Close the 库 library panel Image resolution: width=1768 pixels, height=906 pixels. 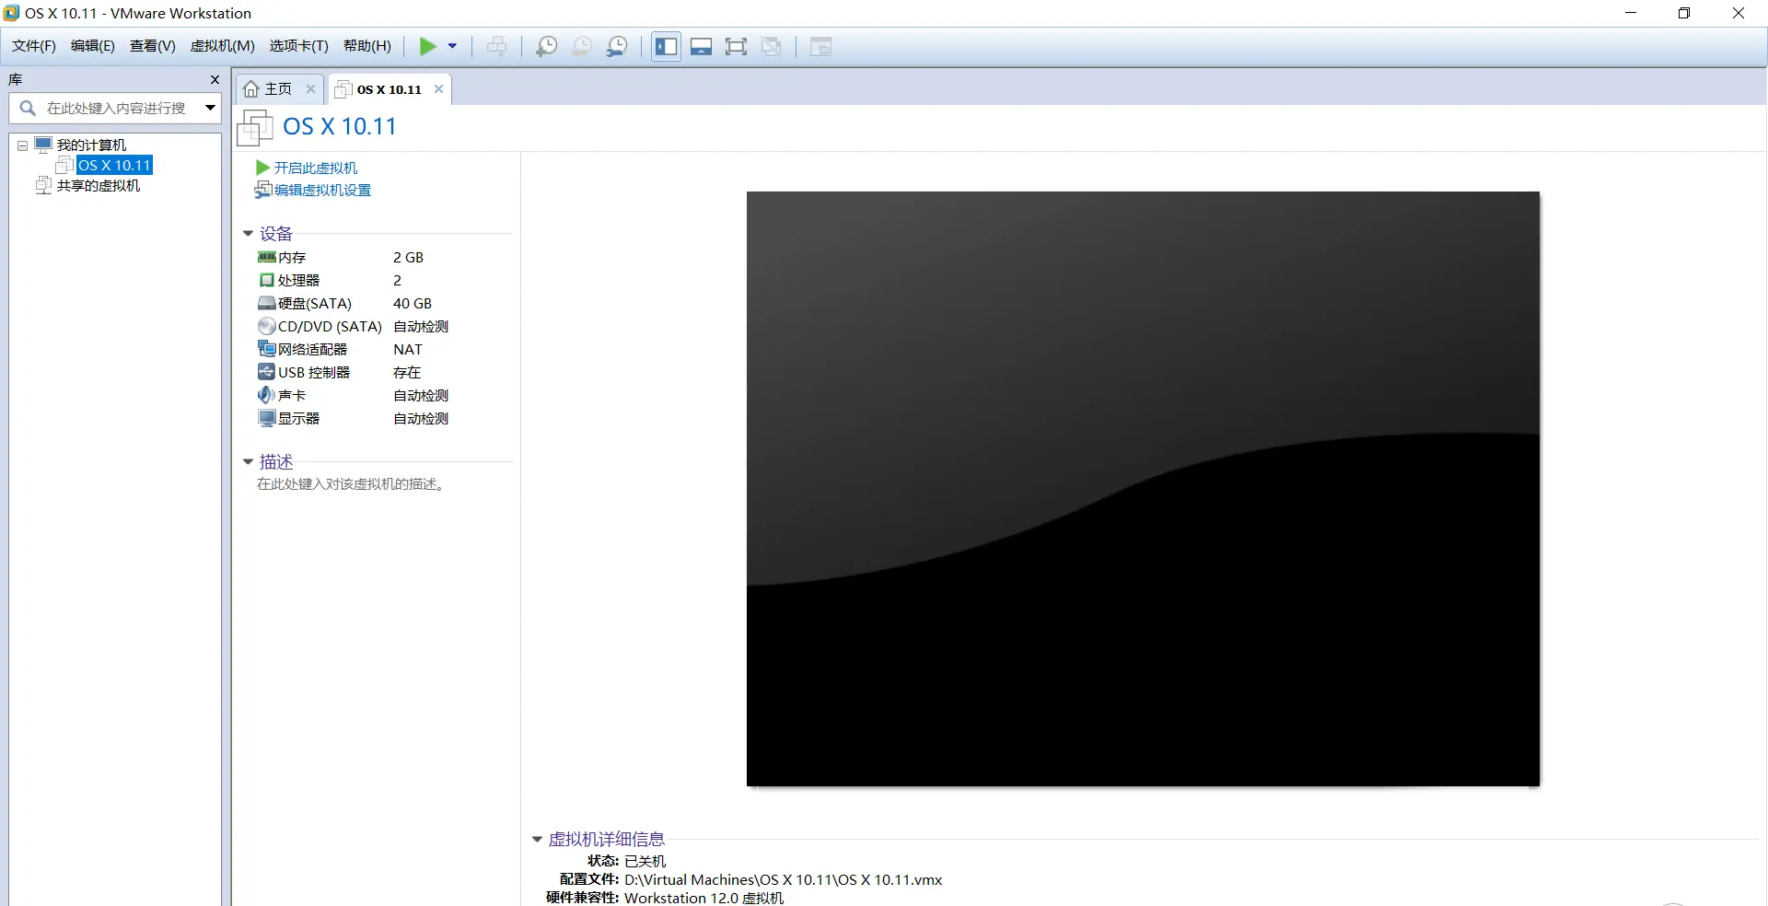[215, 80]
